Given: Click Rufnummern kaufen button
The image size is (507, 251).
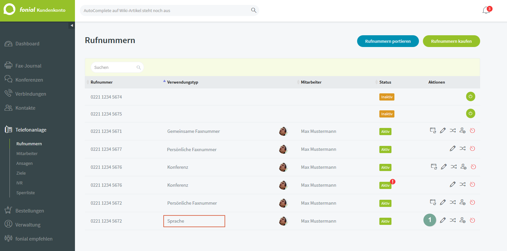Looking at the screenshot, I should [x=451, y=41].
